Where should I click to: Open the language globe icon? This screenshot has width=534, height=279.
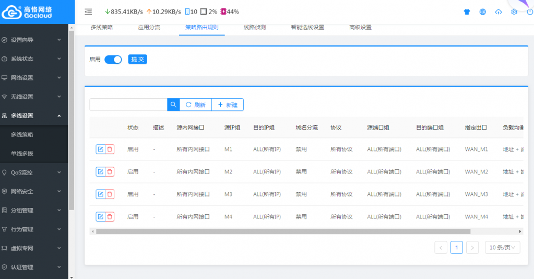pos(482,12)
